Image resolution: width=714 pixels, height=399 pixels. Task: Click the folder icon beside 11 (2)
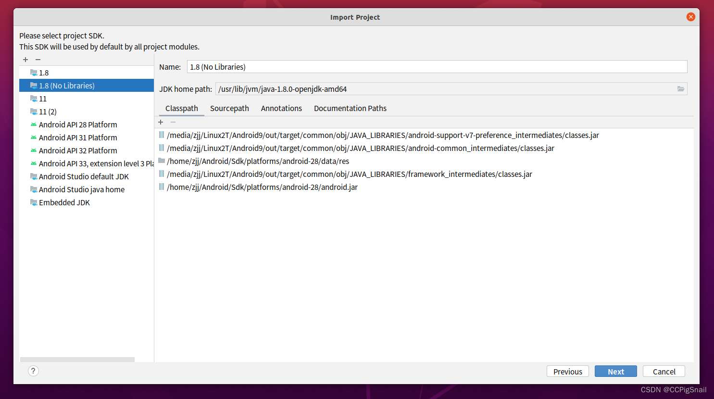pyautogui.click(x=34, y=112)
